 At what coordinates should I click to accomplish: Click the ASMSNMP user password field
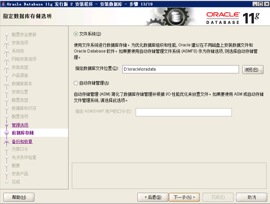tap(183, 112)
